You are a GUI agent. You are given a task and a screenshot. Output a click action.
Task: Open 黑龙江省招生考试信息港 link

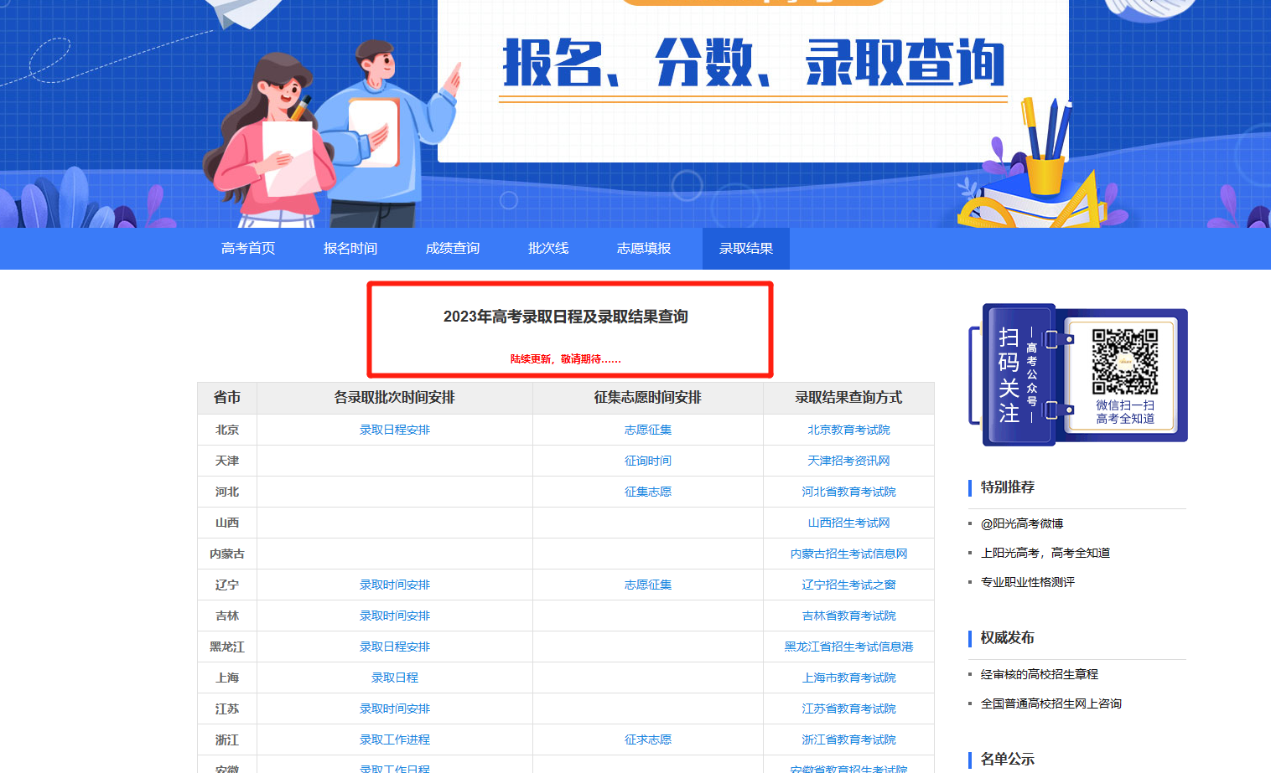click(x=848, y=647)
